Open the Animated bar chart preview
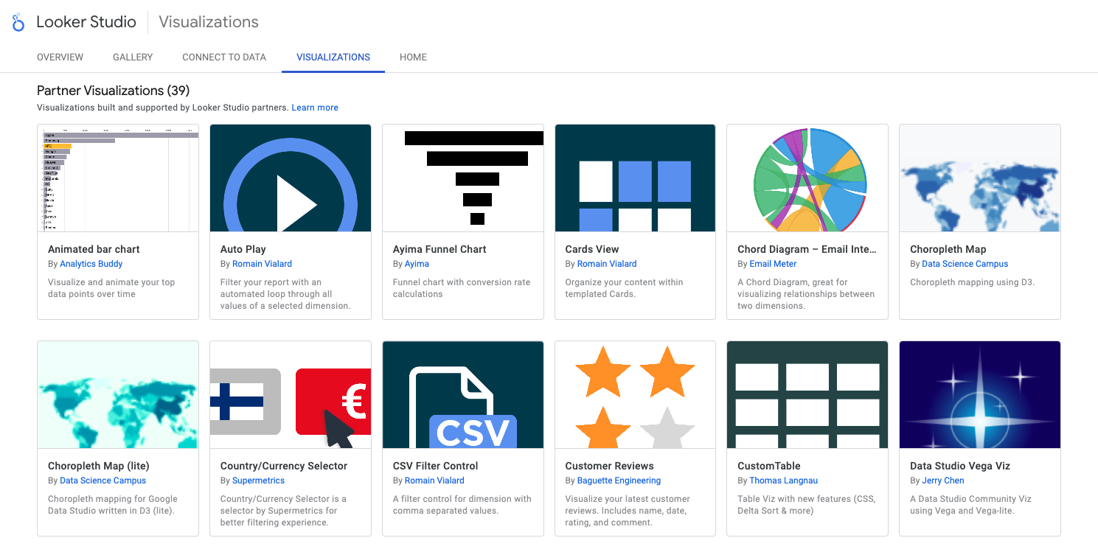Screen dimensions: 1098x552 118,178
